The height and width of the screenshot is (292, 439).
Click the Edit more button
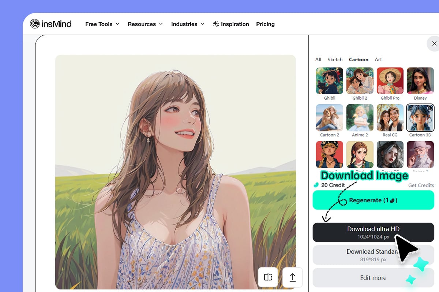[x=373, y=278]
